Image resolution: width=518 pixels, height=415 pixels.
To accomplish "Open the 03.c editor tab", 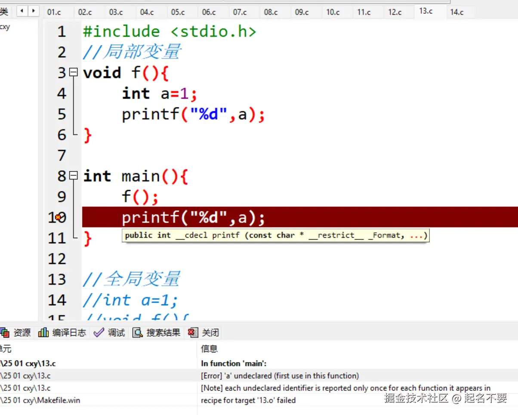I will (x=116, y=12).
